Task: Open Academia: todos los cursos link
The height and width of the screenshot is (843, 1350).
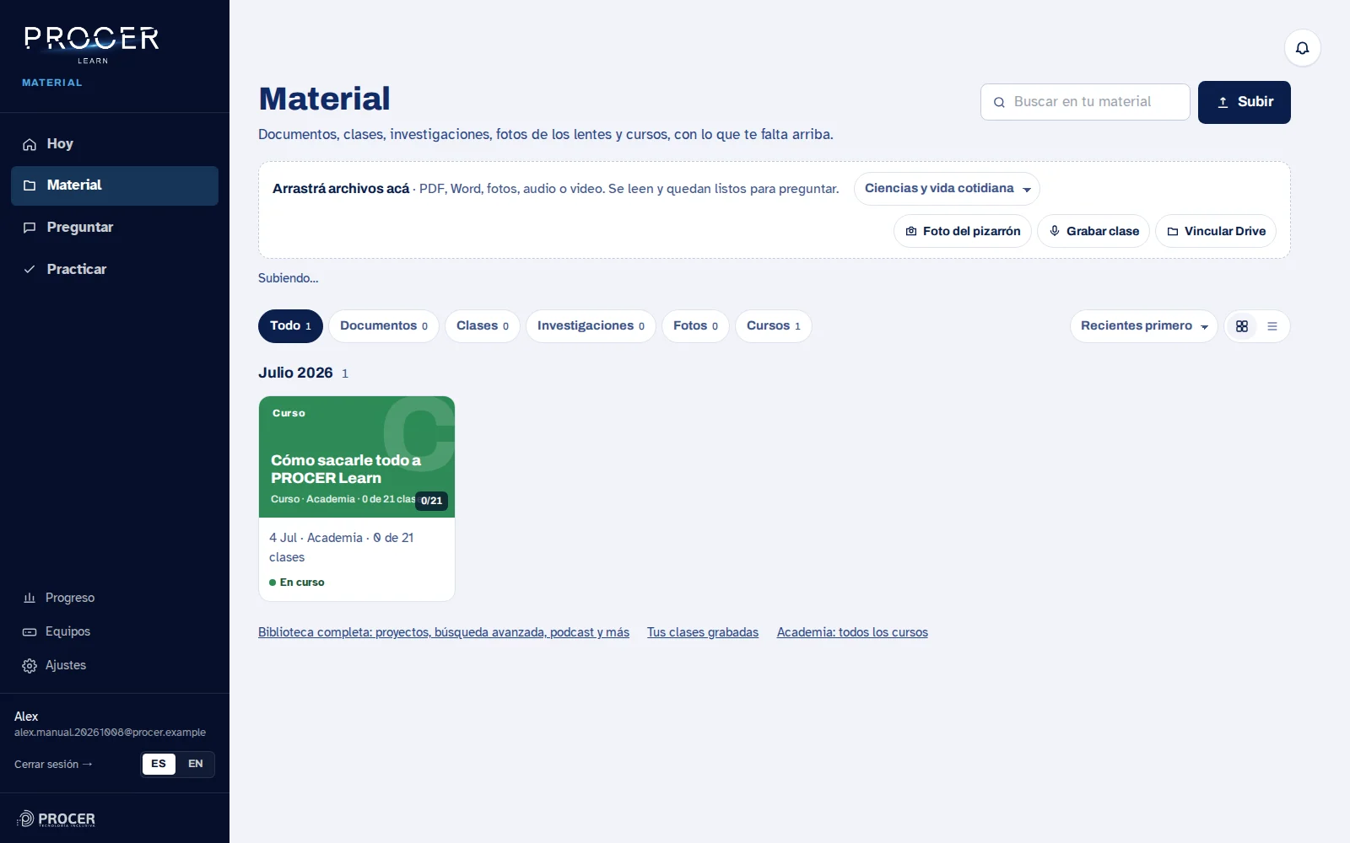Action: 852,632
